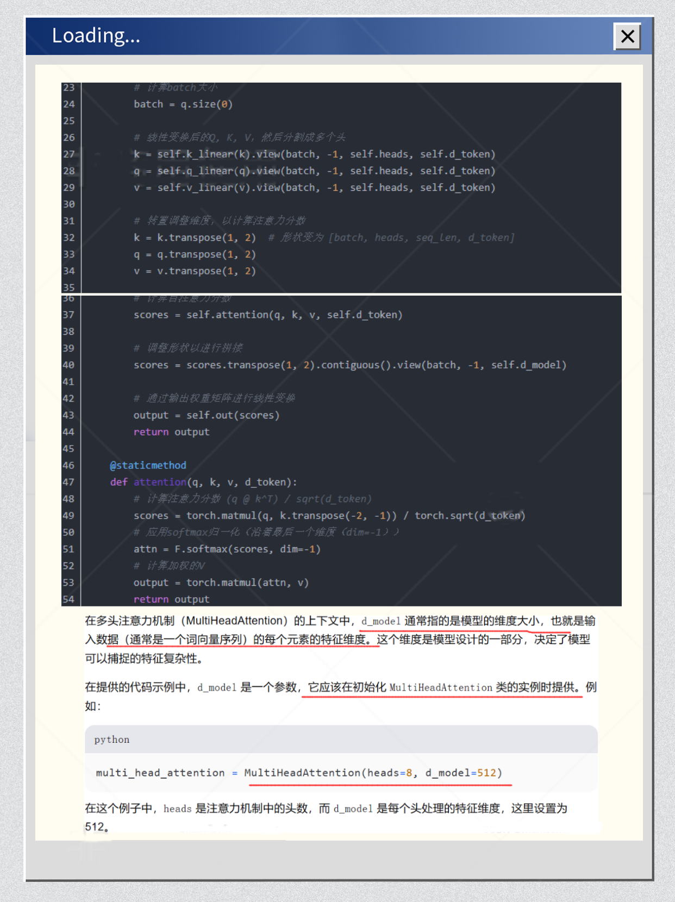Viewport: 675px width, 902px height.
Task: Click comment '# 计算注意力分数 (q @ k^T) / sqrt(d_token)'
Action: (x=253, y=499)
